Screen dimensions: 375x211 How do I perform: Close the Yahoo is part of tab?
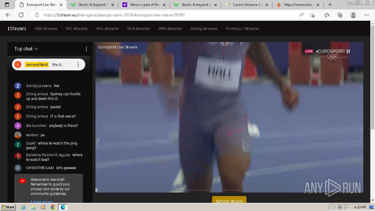164,5
